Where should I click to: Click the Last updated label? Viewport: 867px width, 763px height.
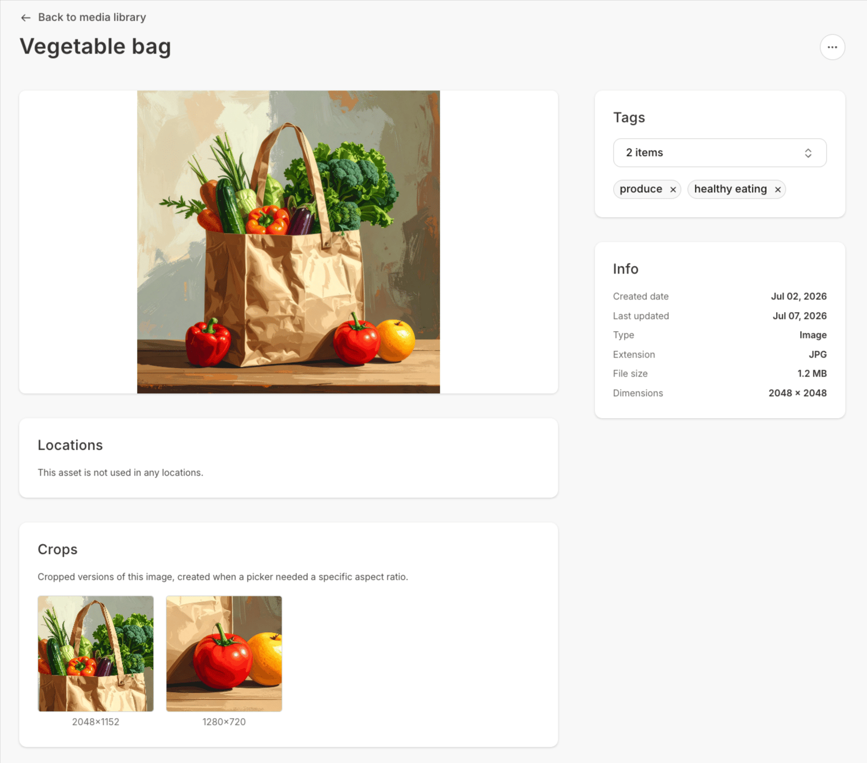pyautogui.click(x=641, y=316)
